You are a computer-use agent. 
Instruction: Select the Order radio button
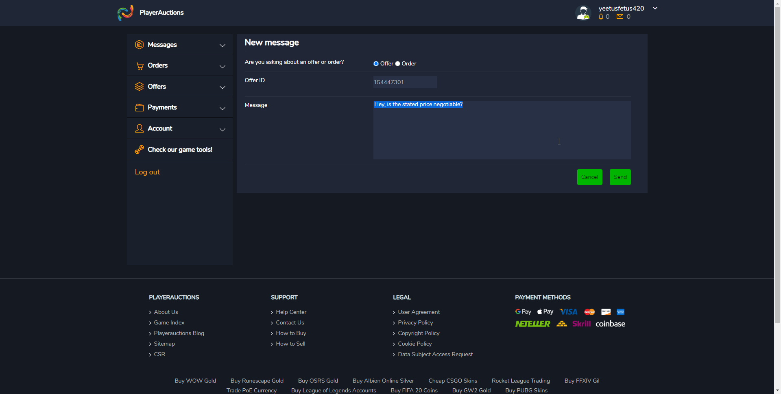(x=398, y=64)
